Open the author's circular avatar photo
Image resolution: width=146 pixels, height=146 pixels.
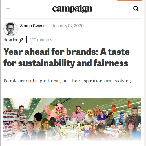[10, 29]
